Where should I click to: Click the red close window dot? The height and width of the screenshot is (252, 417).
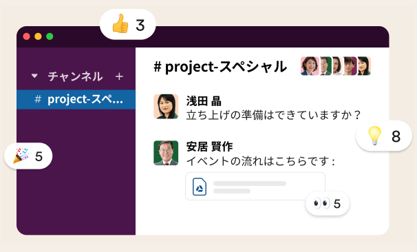coord(26,36)
